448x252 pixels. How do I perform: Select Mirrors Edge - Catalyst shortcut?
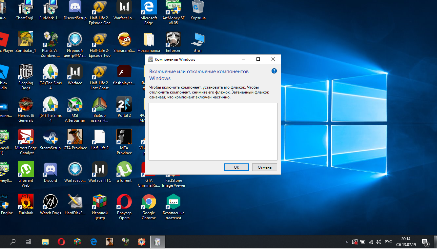coord(26,142)
